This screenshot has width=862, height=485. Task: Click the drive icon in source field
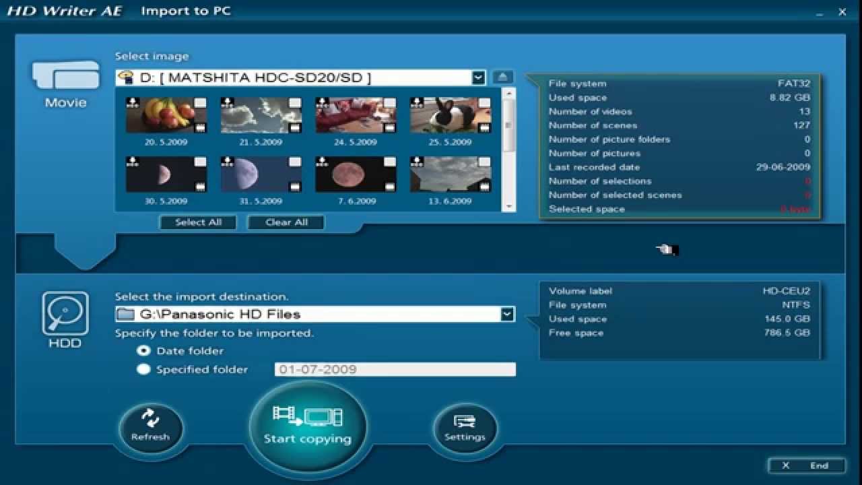[x=125, y=77]
